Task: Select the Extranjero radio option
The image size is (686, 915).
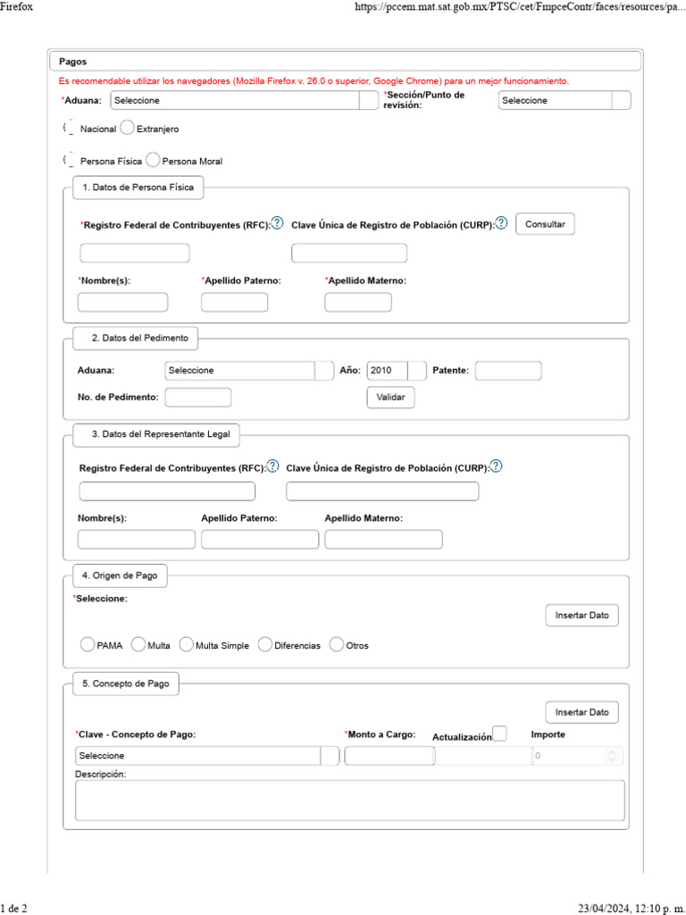Action: coord(127,128)
